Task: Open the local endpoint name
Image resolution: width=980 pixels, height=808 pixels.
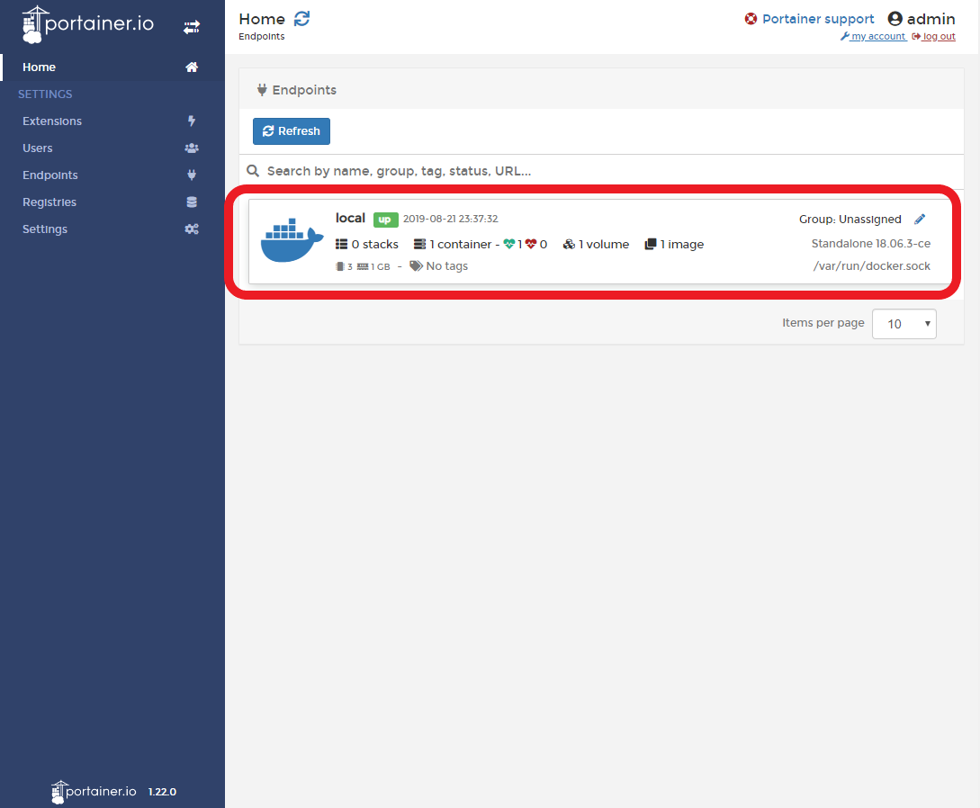Action: 350,218
